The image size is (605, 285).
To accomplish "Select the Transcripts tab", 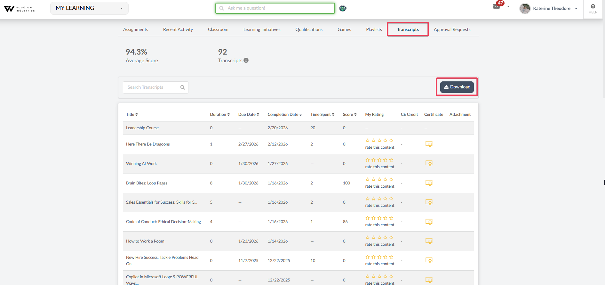I will (x=408, y=29).
